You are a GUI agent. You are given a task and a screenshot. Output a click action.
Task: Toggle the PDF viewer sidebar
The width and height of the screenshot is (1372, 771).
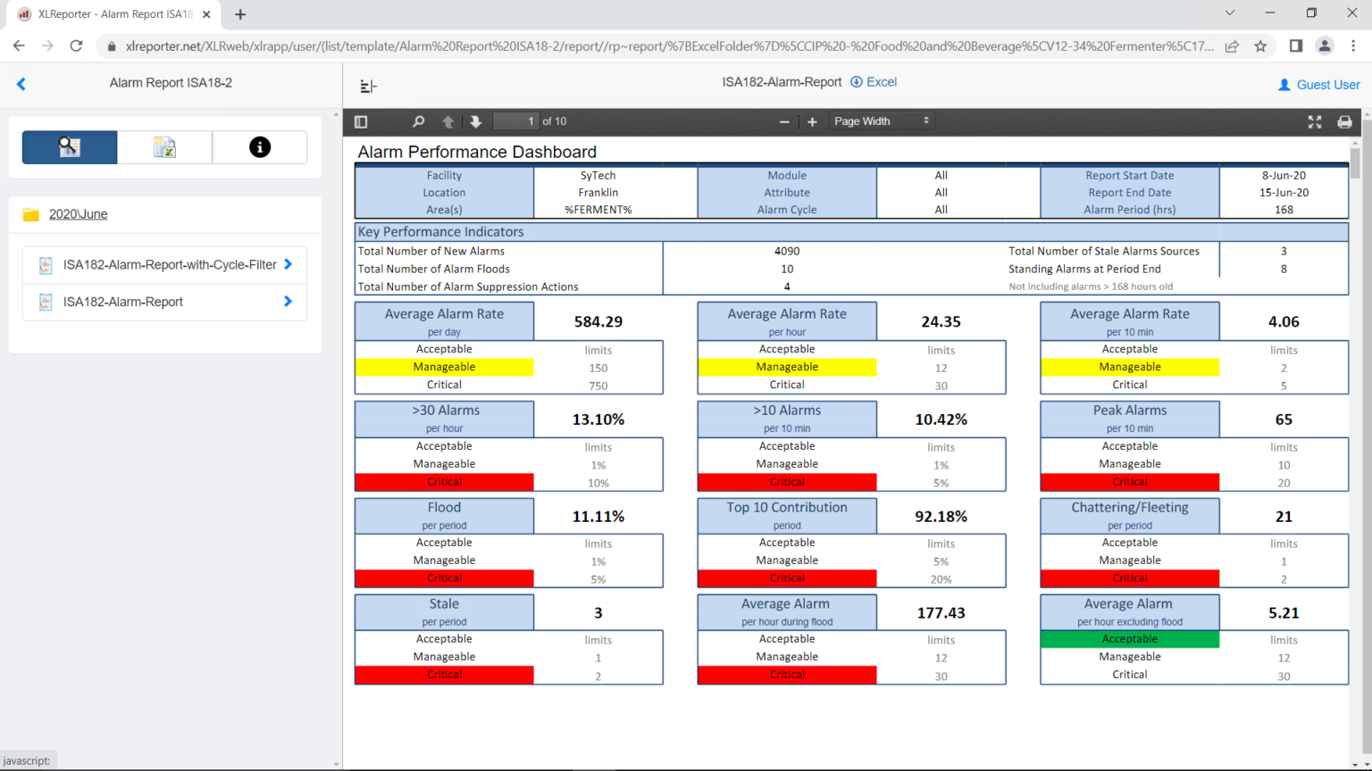click(361, 121)
